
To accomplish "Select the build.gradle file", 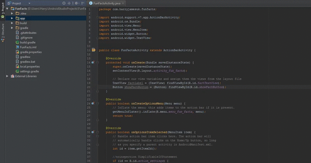I will point(28,42).
